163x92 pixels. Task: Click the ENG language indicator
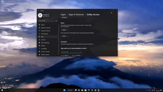[150, 90]
